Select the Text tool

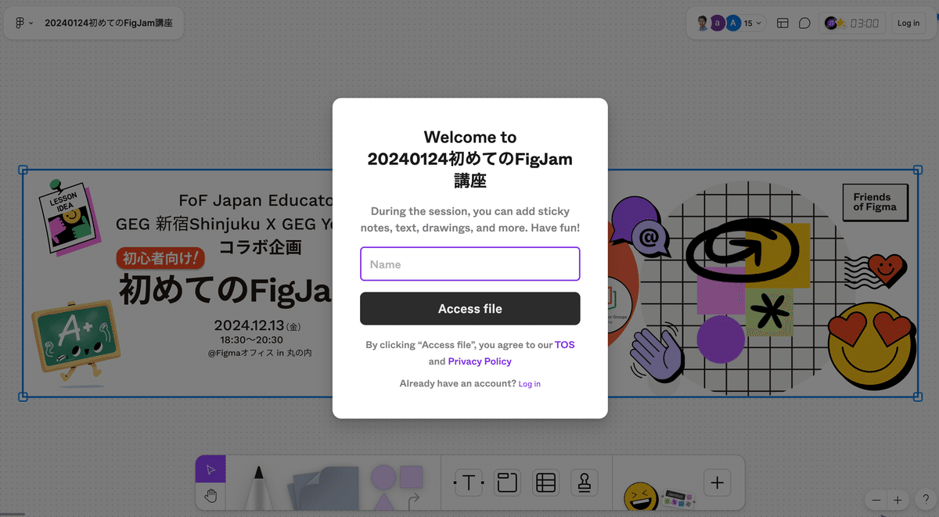(468, 483)
